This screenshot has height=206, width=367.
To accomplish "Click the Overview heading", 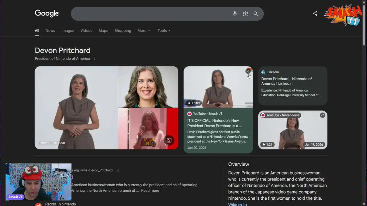I will 239,164.
